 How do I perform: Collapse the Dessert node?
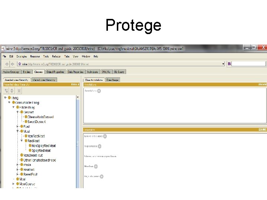pyautogui.click(x=17, y=112)
